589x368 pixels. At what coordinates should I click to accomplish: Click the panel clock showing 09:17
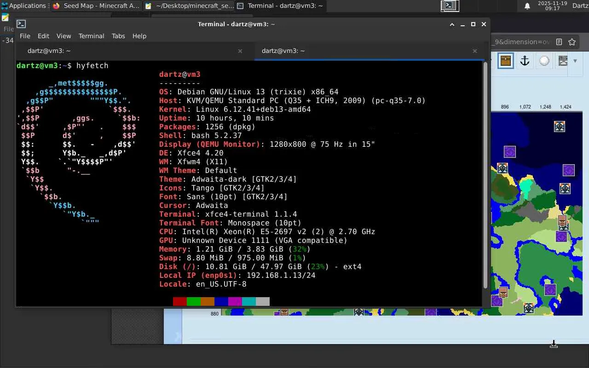552,6
